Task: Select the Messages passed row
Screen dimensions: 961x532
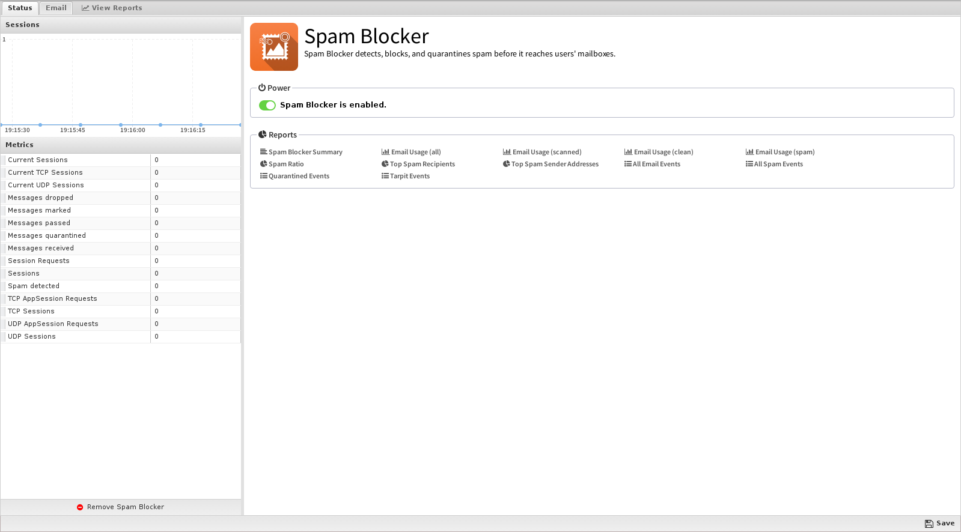Action: pyautogui.click(x=121, y=223)
